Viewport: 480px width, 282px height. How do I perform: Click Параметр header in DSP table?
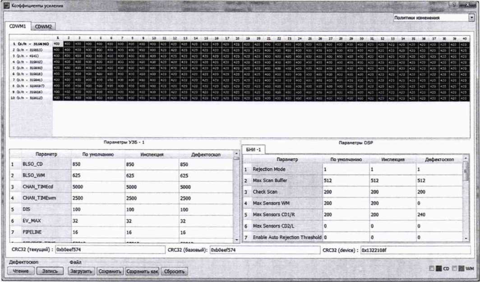point(287,160)
